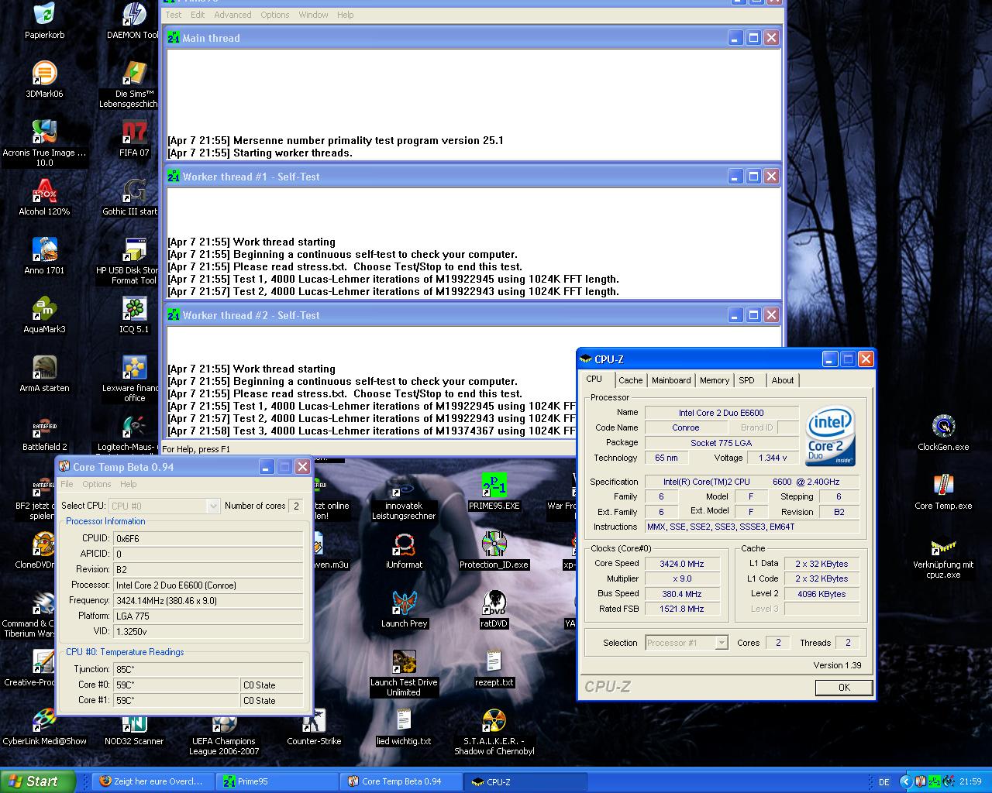
Task: Switch to the CPU-Z taskbar button
Action: (526, 781)
